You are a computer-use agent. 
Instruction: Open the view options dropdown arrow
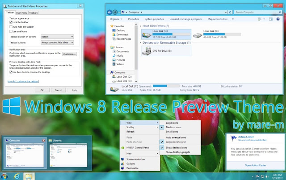pyautogui.click(x=264, y=19)
